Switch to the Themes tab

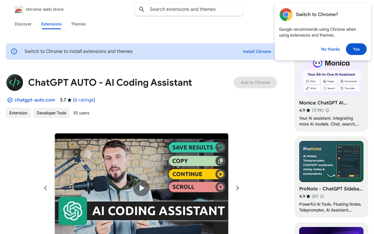78,24
